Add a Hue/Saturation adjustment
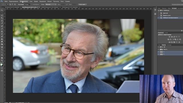 click(x=168, y=39)
